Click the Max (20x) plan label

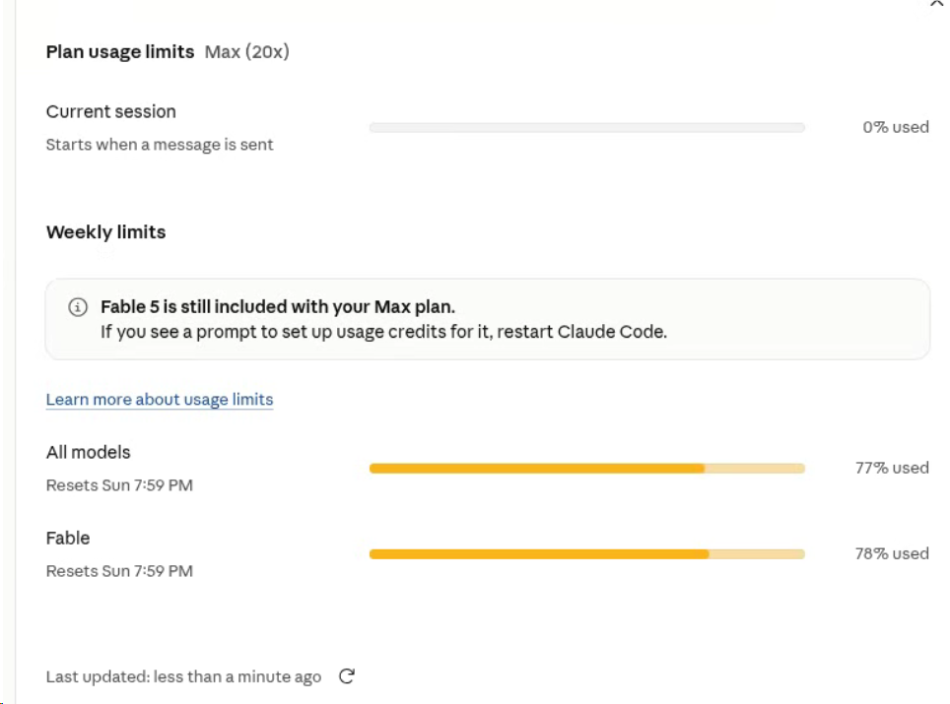246,52
